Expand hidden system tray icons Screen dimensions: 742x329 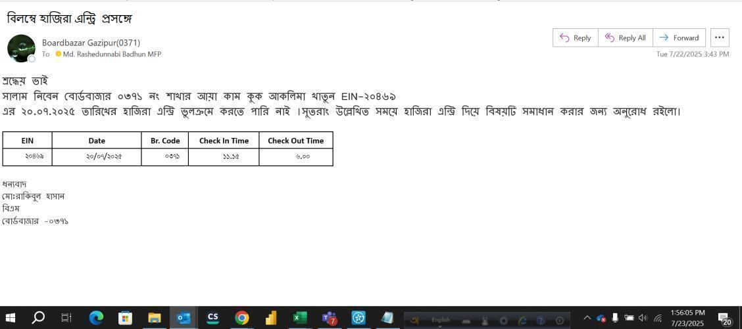587,318
